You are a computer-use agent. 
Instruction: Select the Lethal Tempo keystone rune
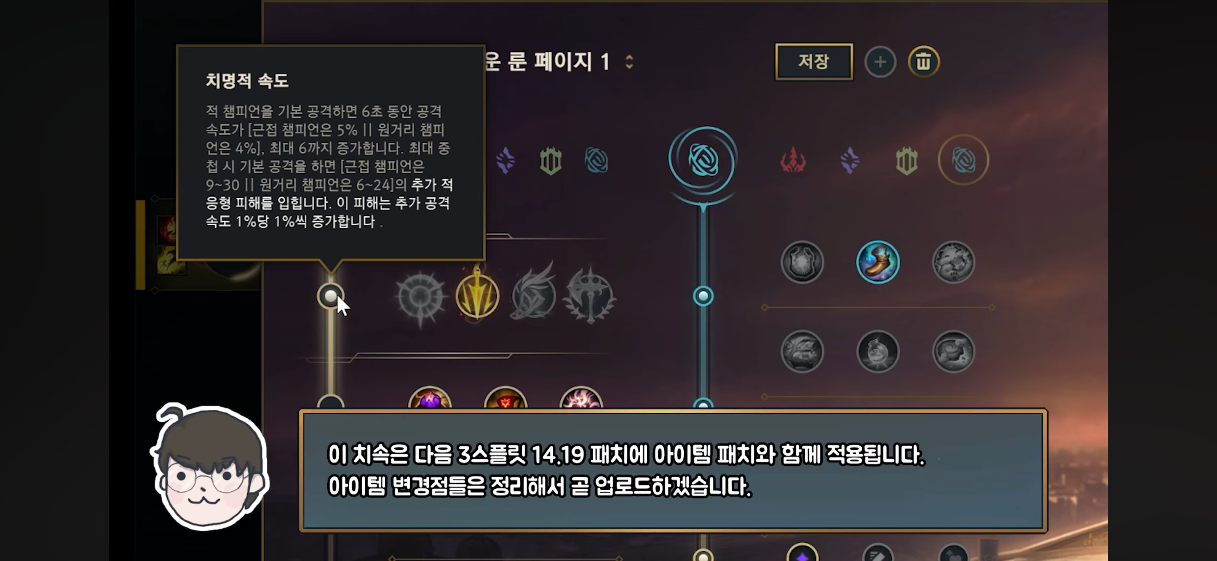(x=477, y=297)
